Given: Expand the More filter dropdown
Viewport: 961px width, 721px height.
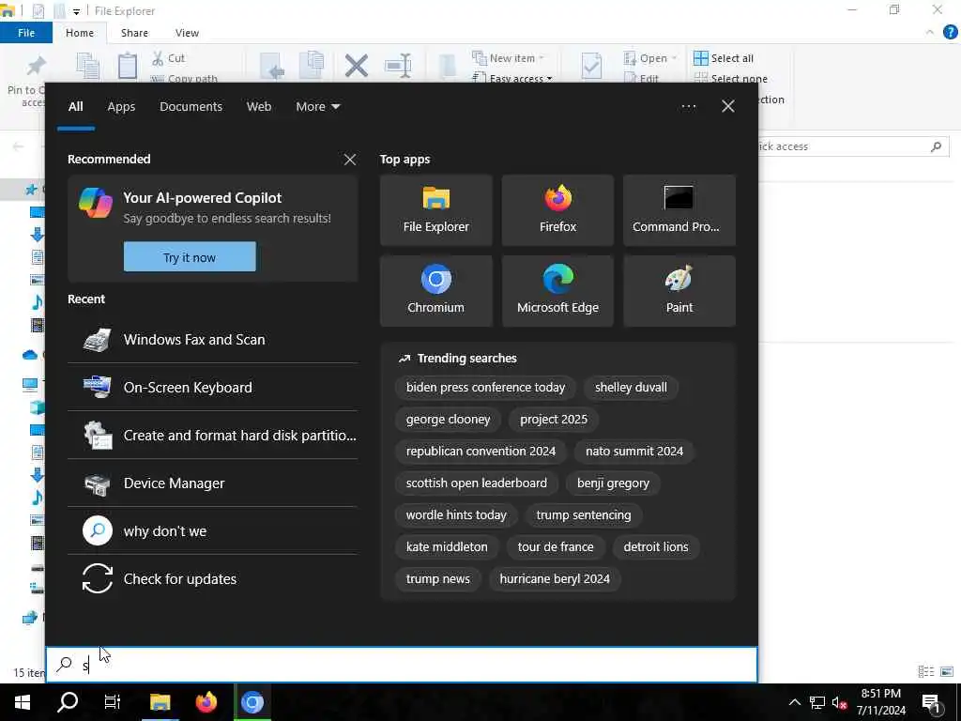Looking at the screenshot, I should pyautogui.click(x=317, y=107).
